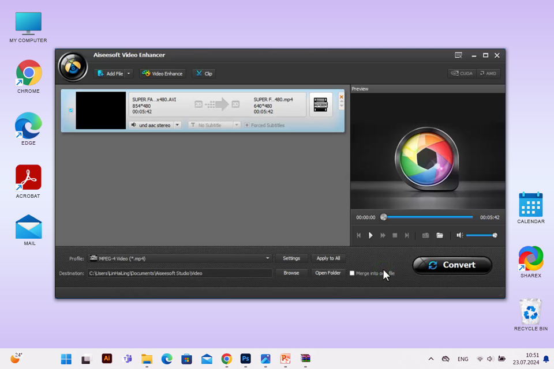Open the und aac stereo audio dropdown

tap(177, 125)
